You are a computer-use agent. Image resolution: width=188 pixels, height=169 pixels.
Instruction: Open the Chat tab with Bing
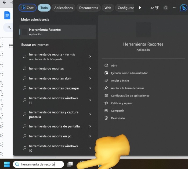pos(27,8)
